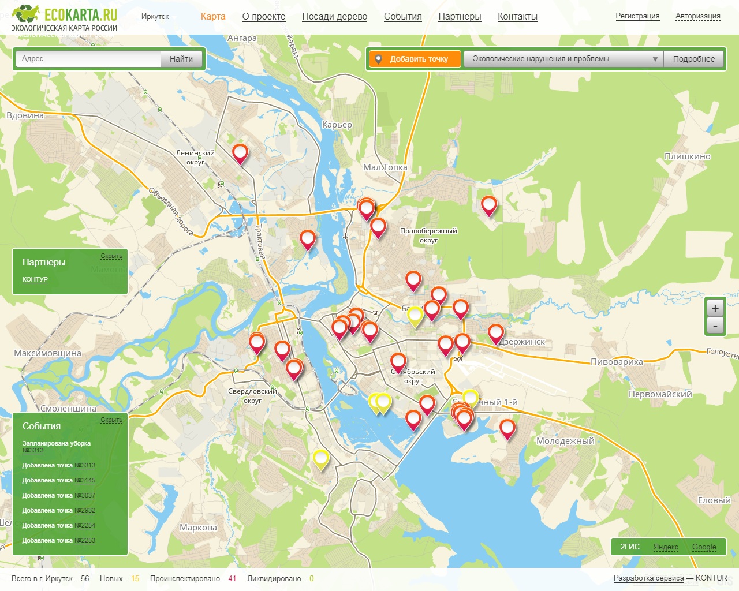This screenshot has height=591, width=739.
Task: Click the red marker on Октябрьский округ label
Action: [x=398, y=362]
